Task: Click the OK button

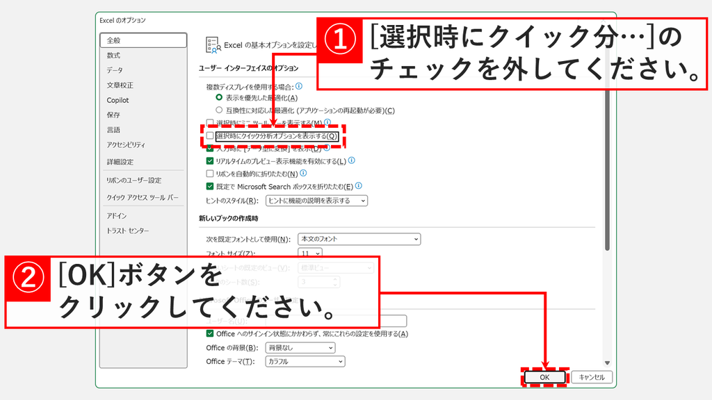Action: [x=544, y=377]
